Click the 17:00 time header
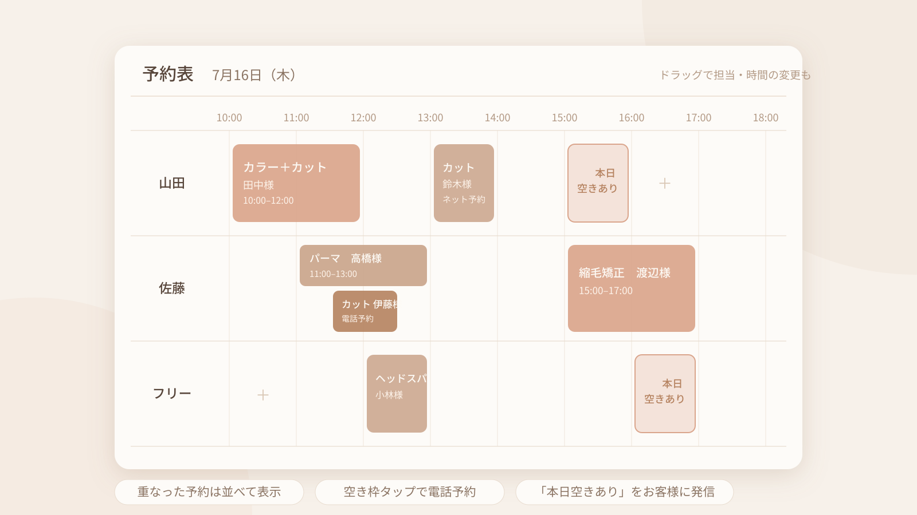This screenshot has height=515, width=917. pyautogui.click(x=699, y=118)
